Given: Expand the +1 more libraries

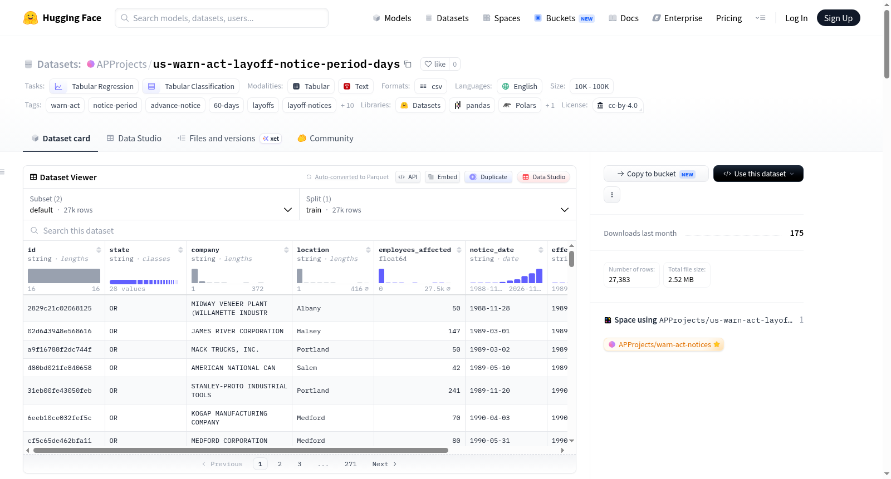Looking at the screenshot, I should click(x=550, y=105).
